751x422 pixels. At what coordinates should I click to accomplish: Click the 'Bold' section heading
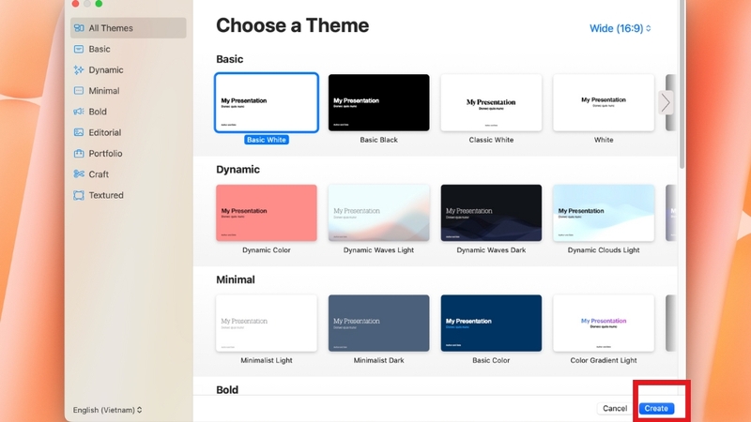pos(227,389)
